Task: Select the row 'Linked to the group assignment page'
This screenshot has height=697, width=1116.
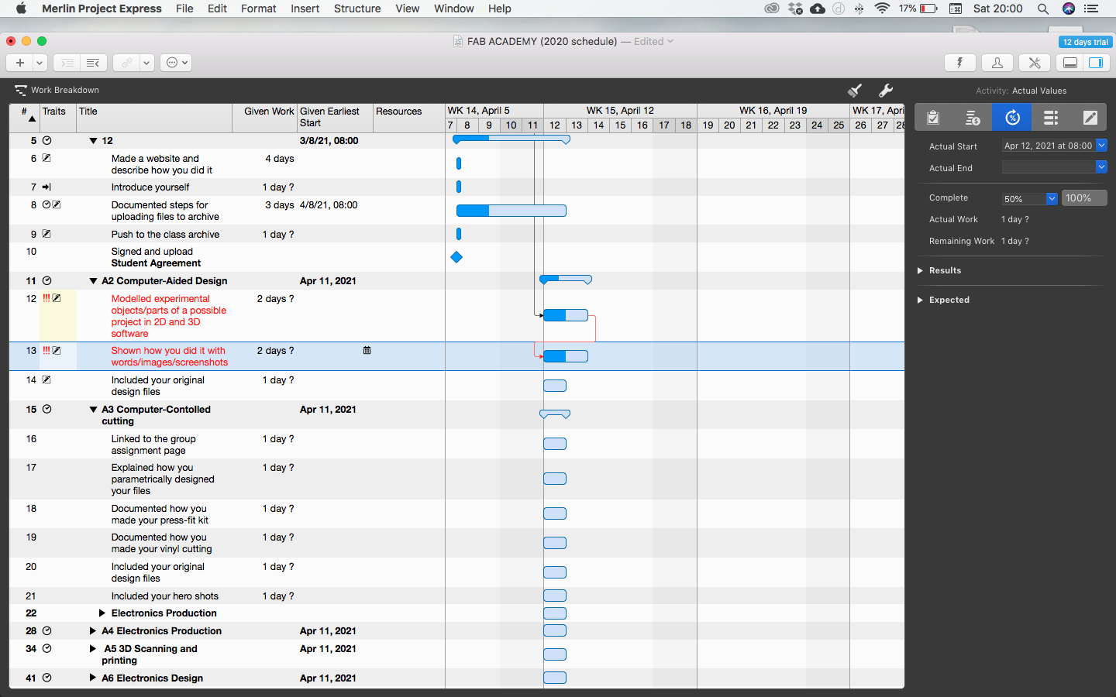Action: (x=456, y=445)
